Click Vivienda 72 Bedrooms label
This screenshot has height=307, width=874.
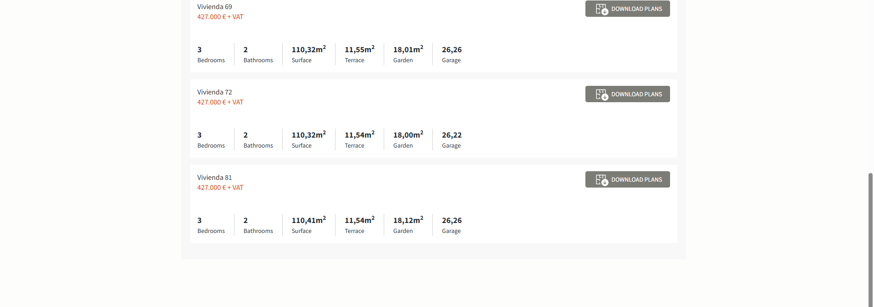click(211, 146)
